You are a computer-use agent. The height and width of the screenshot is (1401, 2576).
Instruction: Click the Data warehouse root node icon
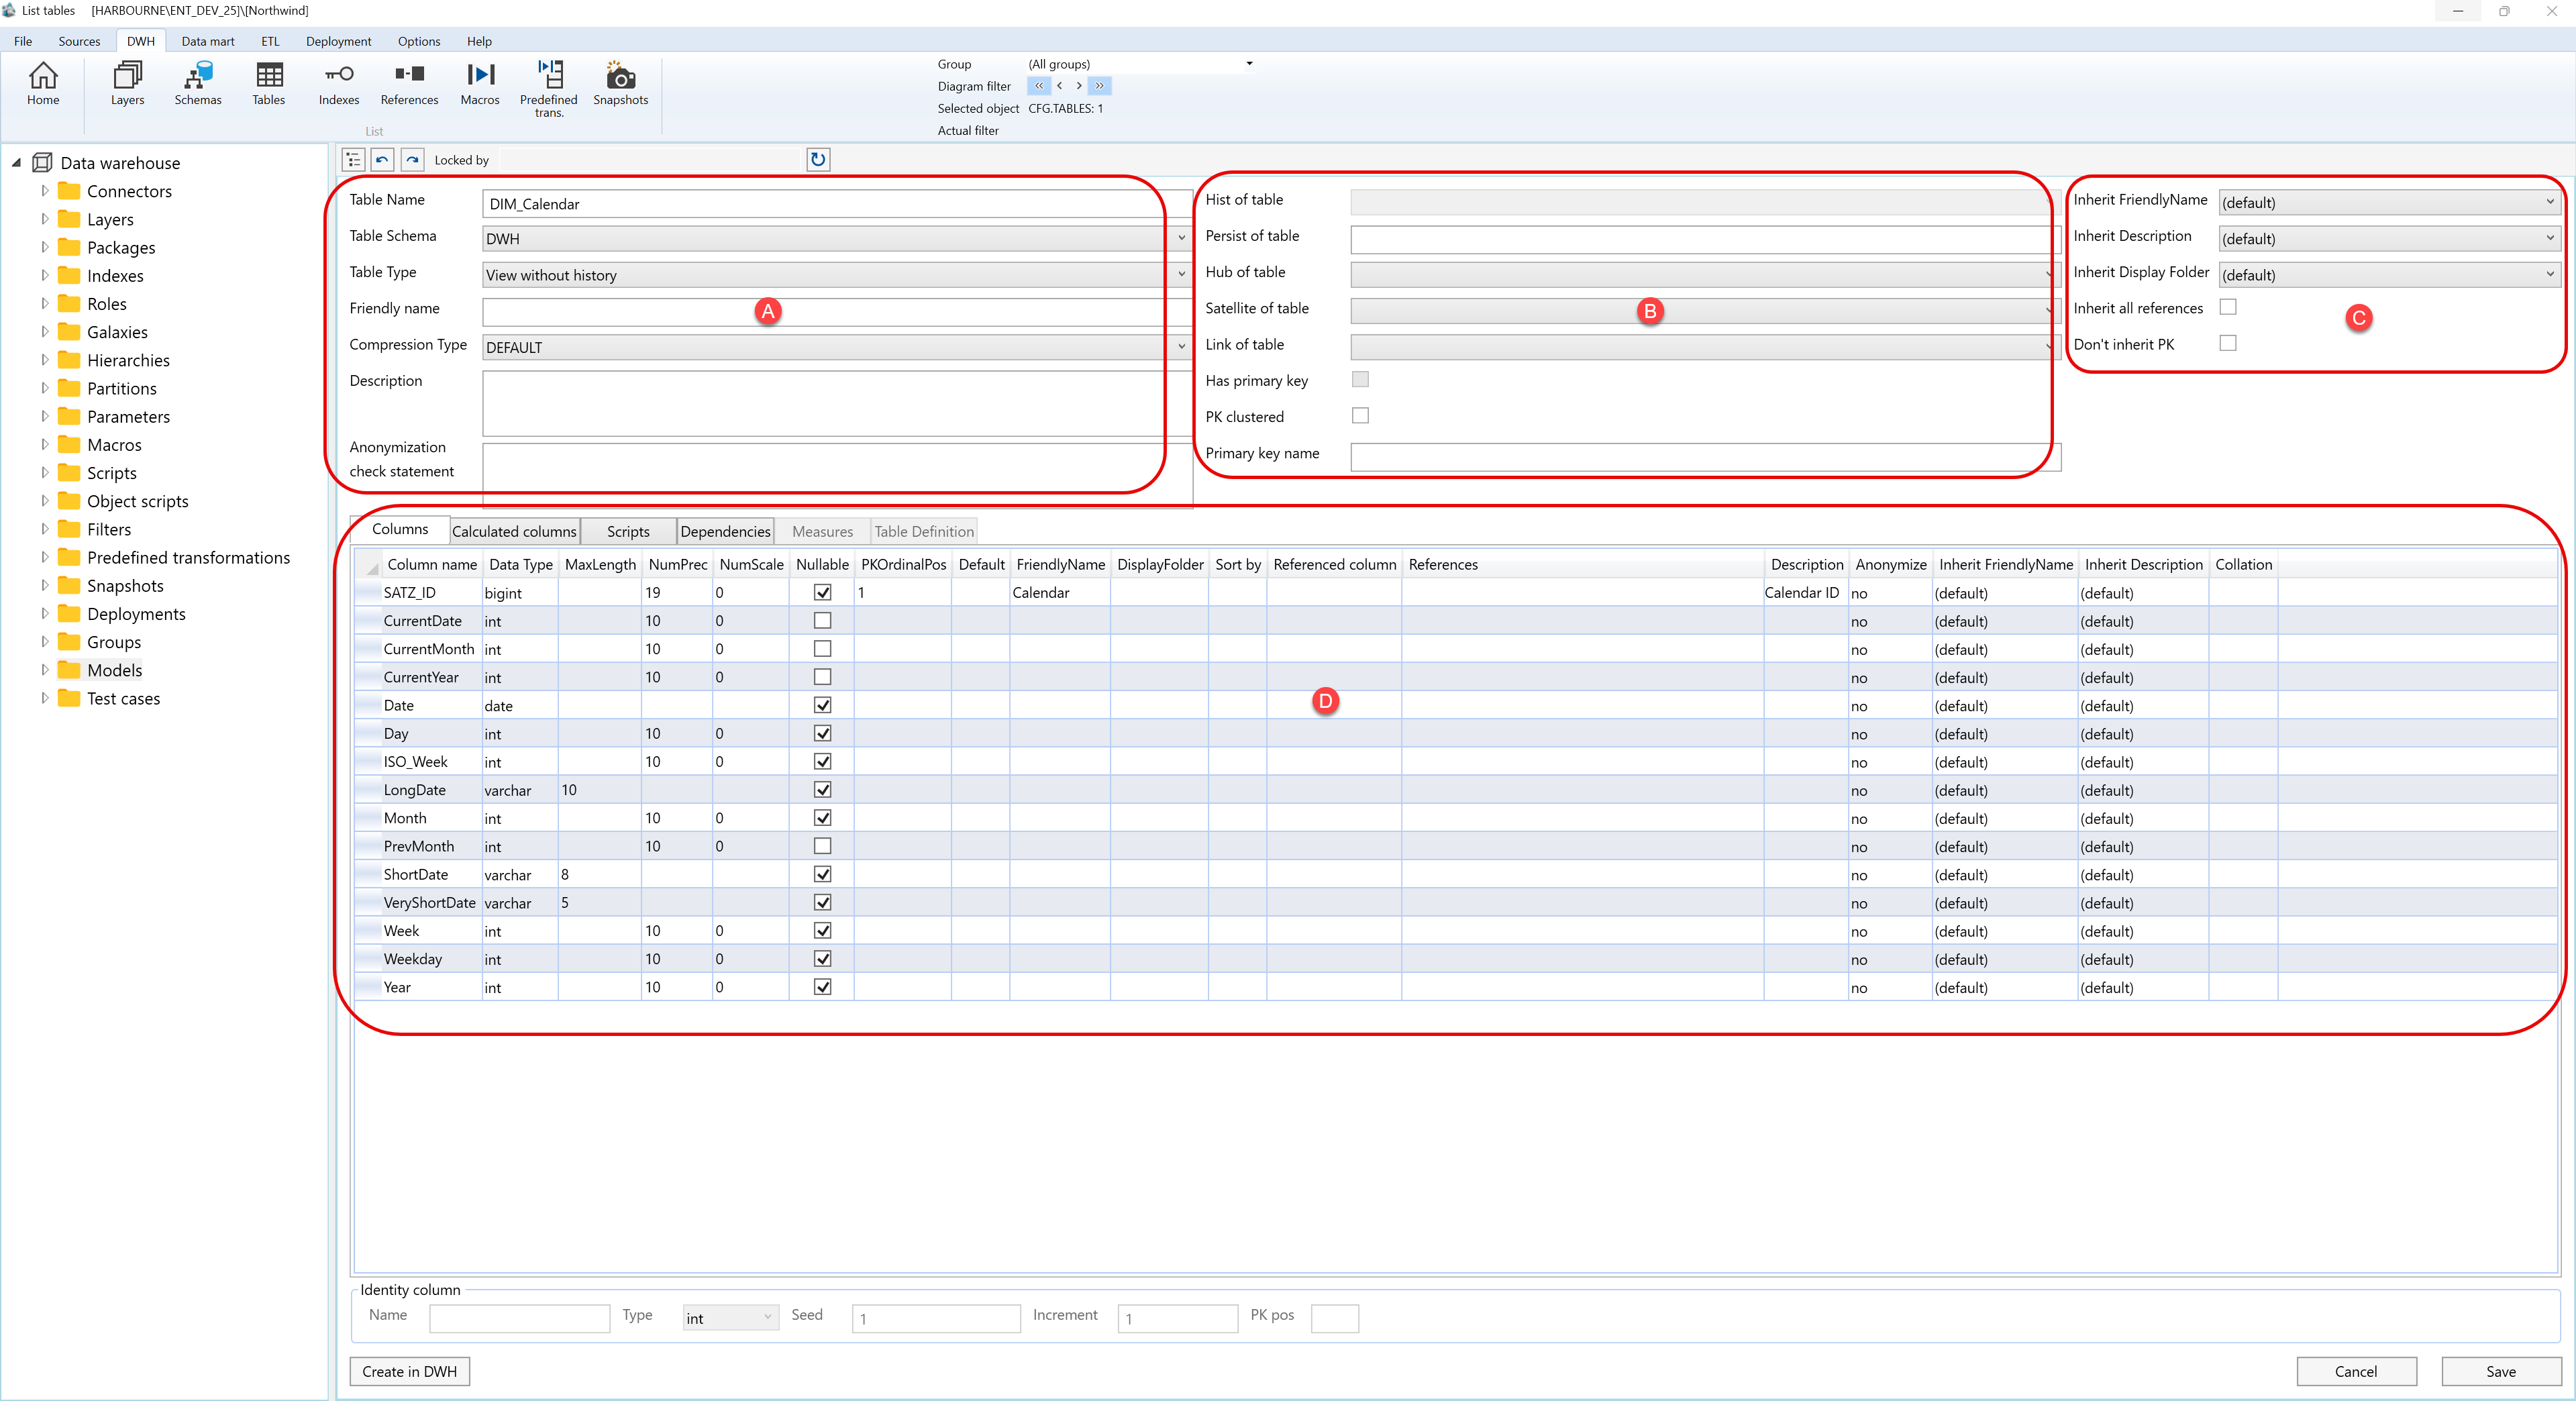click(x=42, y=163)
